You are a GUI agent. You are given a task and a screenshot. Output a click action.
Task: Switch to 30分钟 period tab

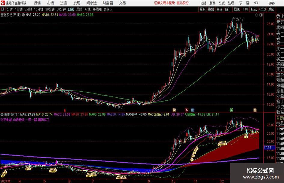coord(50,9)
